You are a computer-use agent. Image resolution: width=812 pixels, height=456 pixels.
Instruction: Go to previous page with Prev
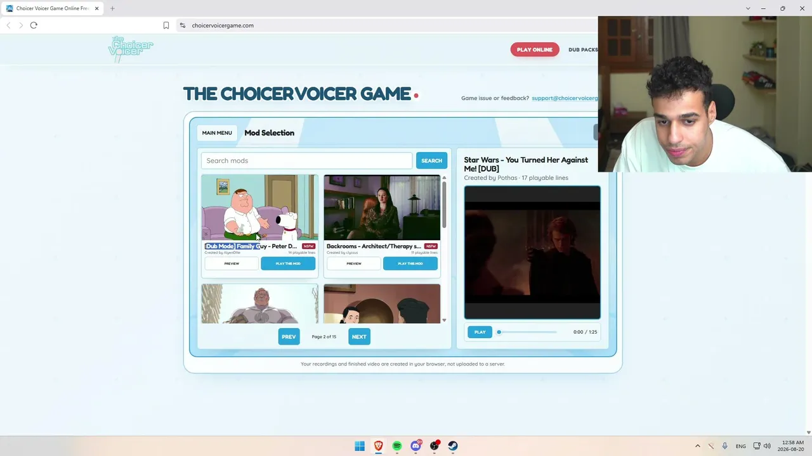click(289, 337)
